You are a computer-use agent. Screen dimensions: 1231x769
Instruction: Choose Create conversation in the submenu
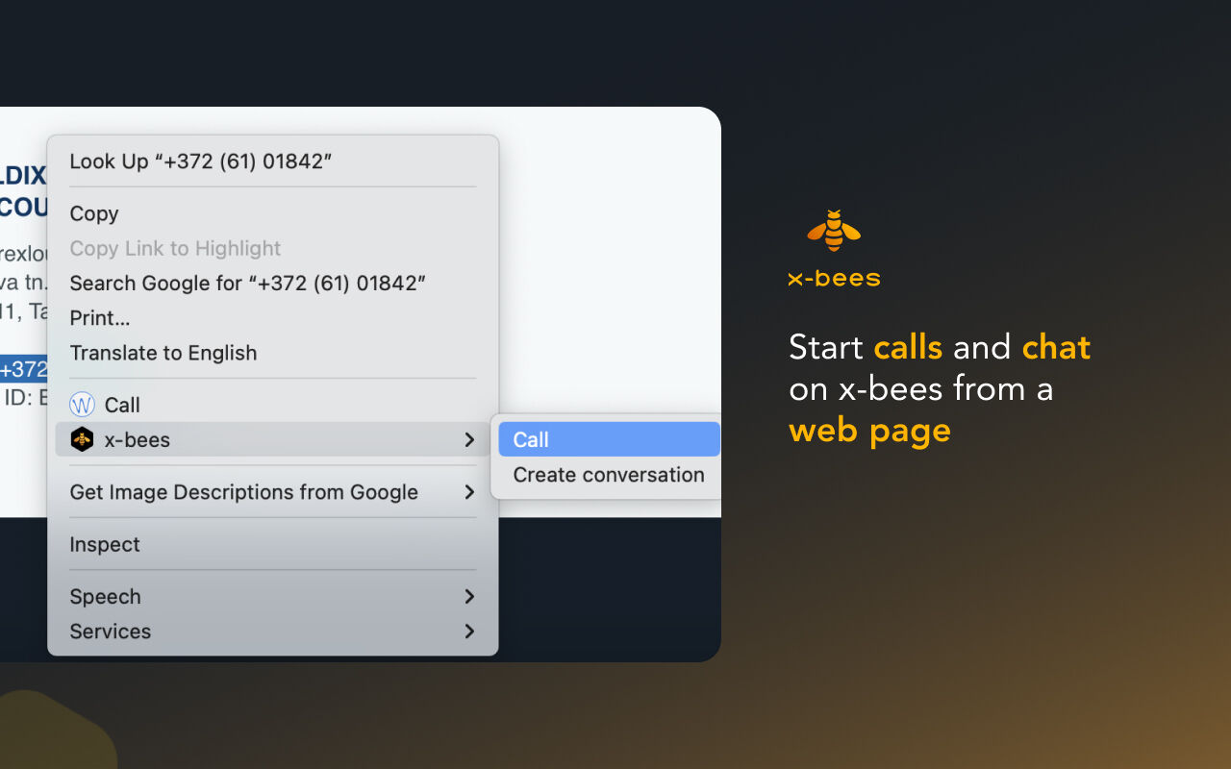(610, 475)
